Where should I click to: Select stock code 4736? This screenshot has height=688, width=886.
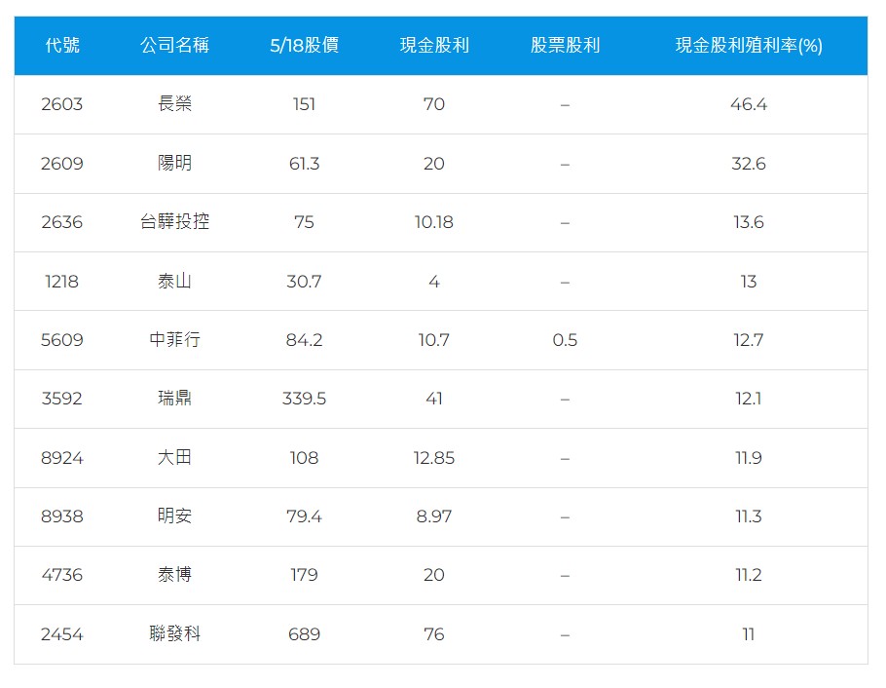(62, 575)
